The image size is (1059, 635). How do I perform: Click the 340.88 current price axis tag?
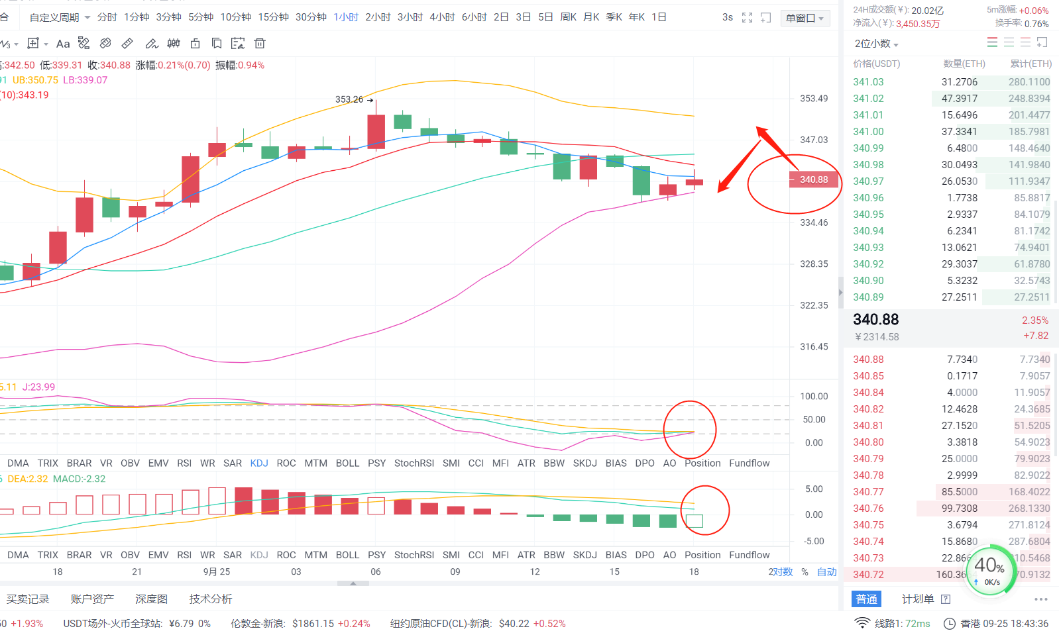[814, 179]
